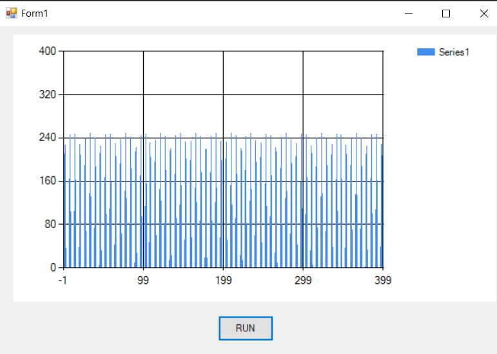Click the 160 y-axis label
This screenshot has height=354, width=497.
(48, 181)
